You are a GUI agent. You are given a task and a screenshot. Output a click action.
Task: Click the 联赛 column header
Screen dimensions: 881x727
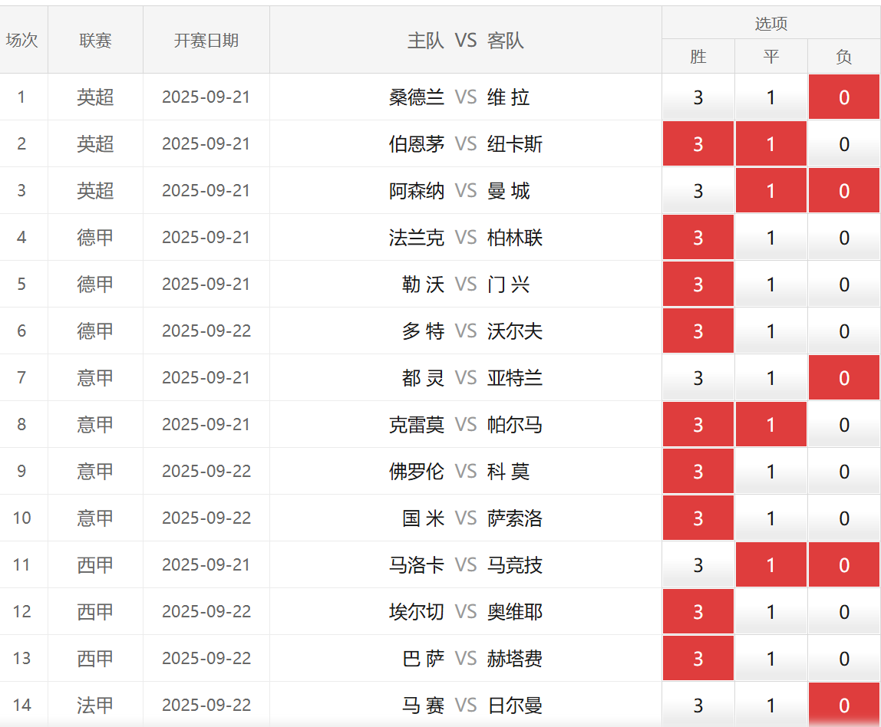coord(95,41)
